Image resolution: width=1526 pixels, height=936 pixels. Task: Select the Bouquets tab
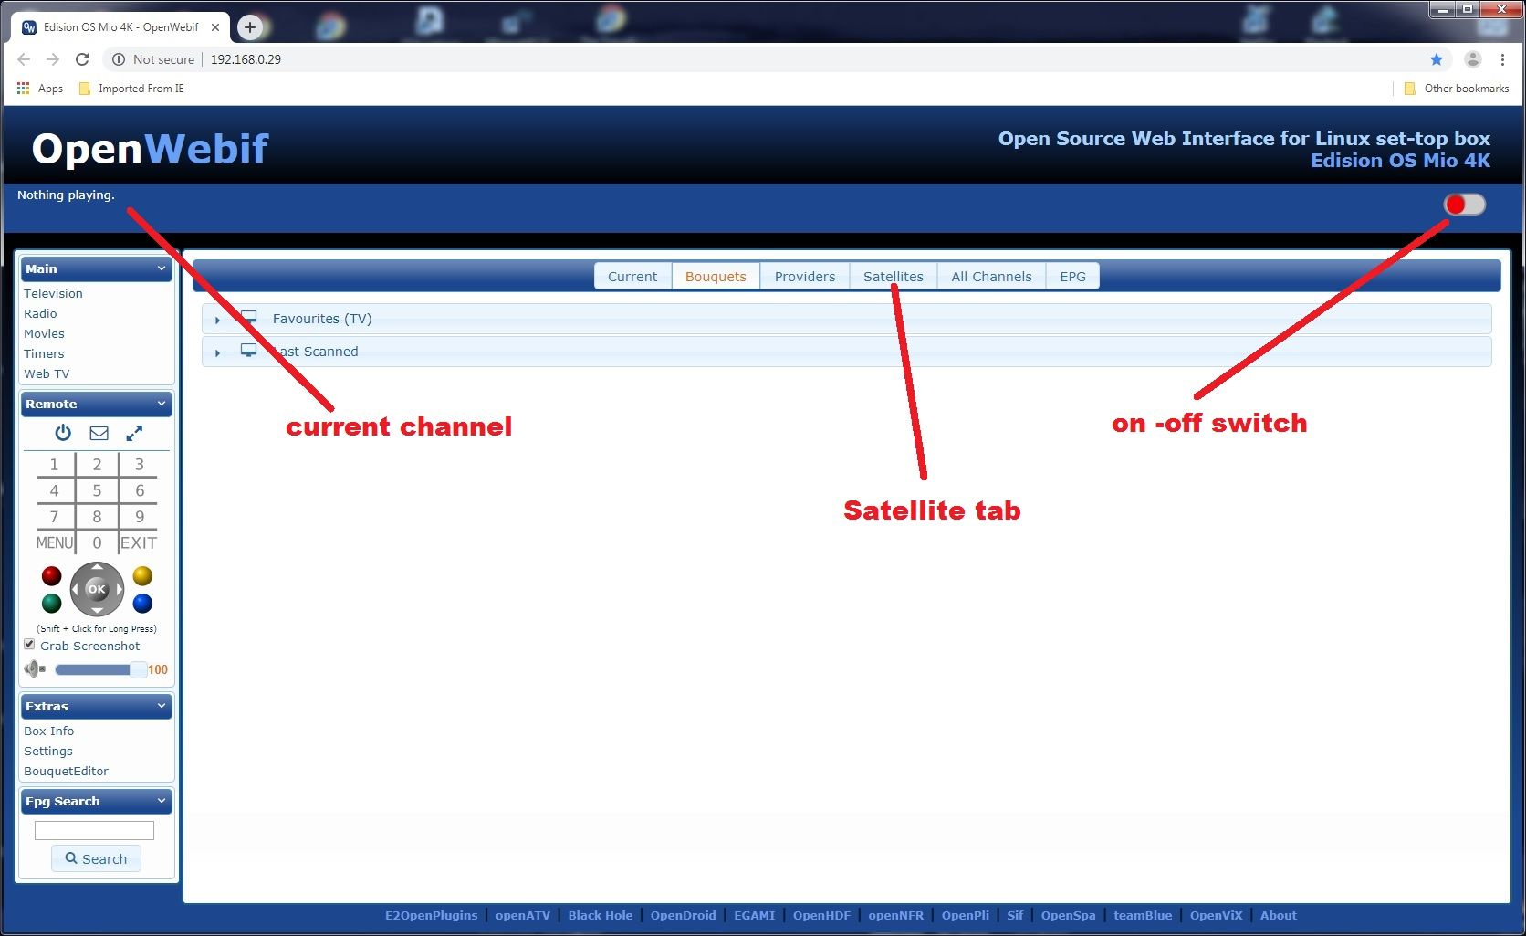[716, 277]
